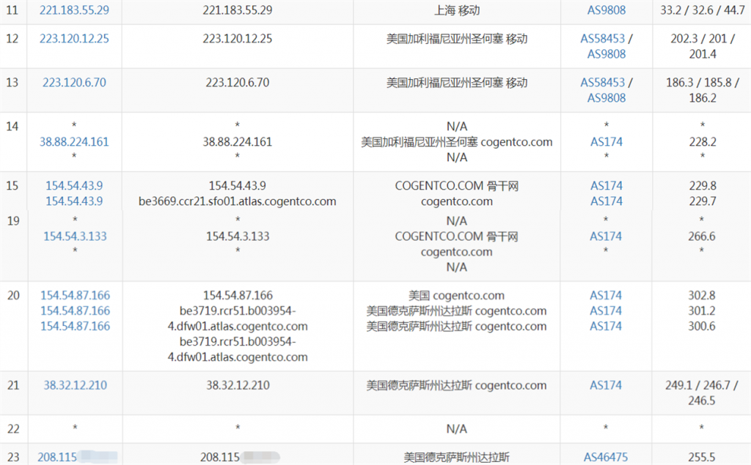Select hop number 14

[x=12, y=126]
